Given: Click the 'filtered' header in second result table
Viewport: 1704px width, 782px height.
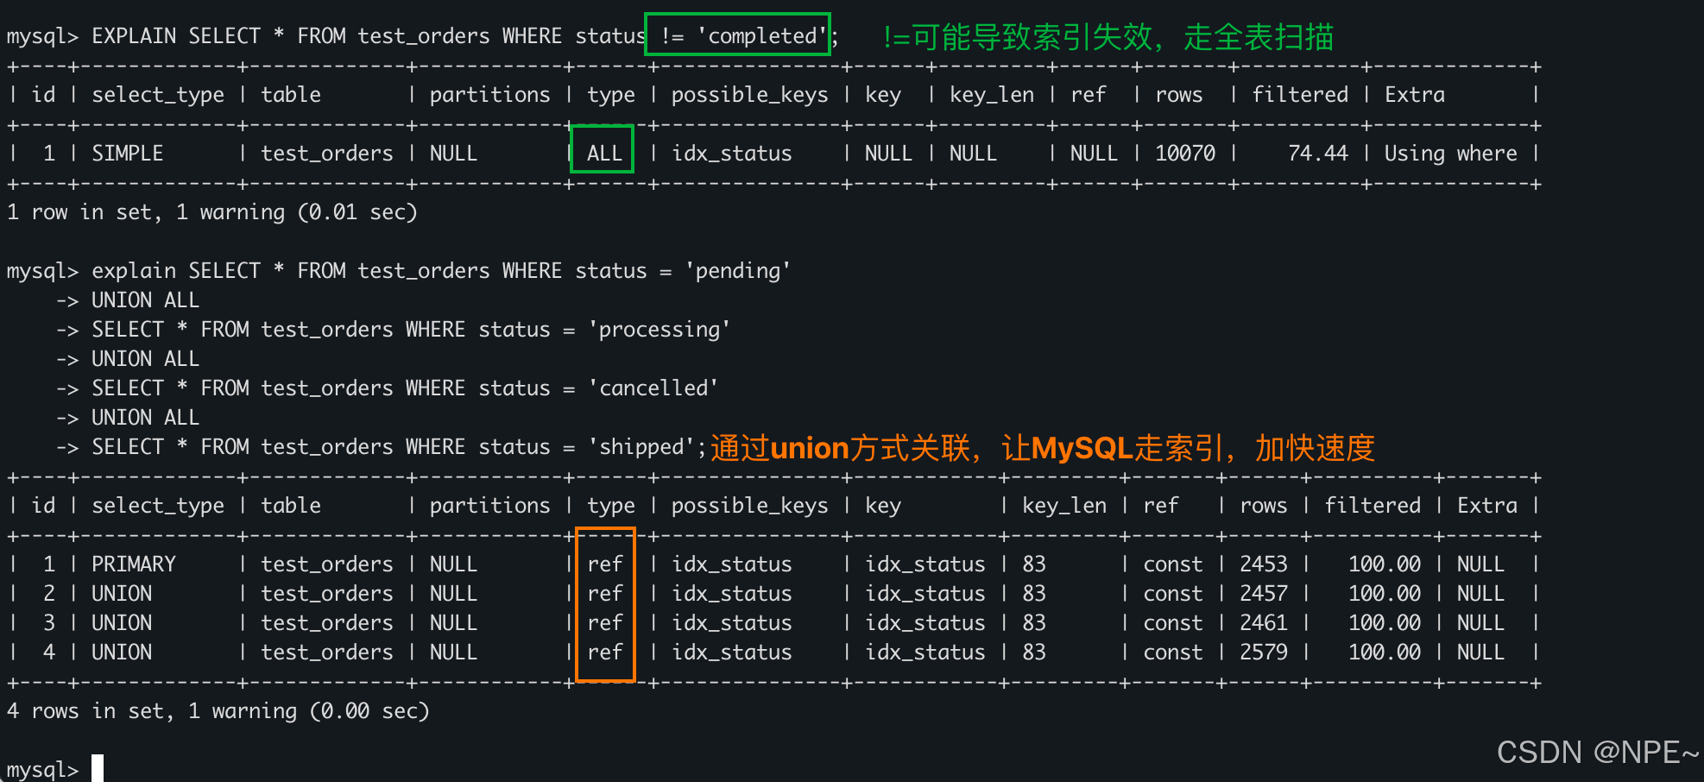Looking at the screenshot, I should pos(1373,506).
